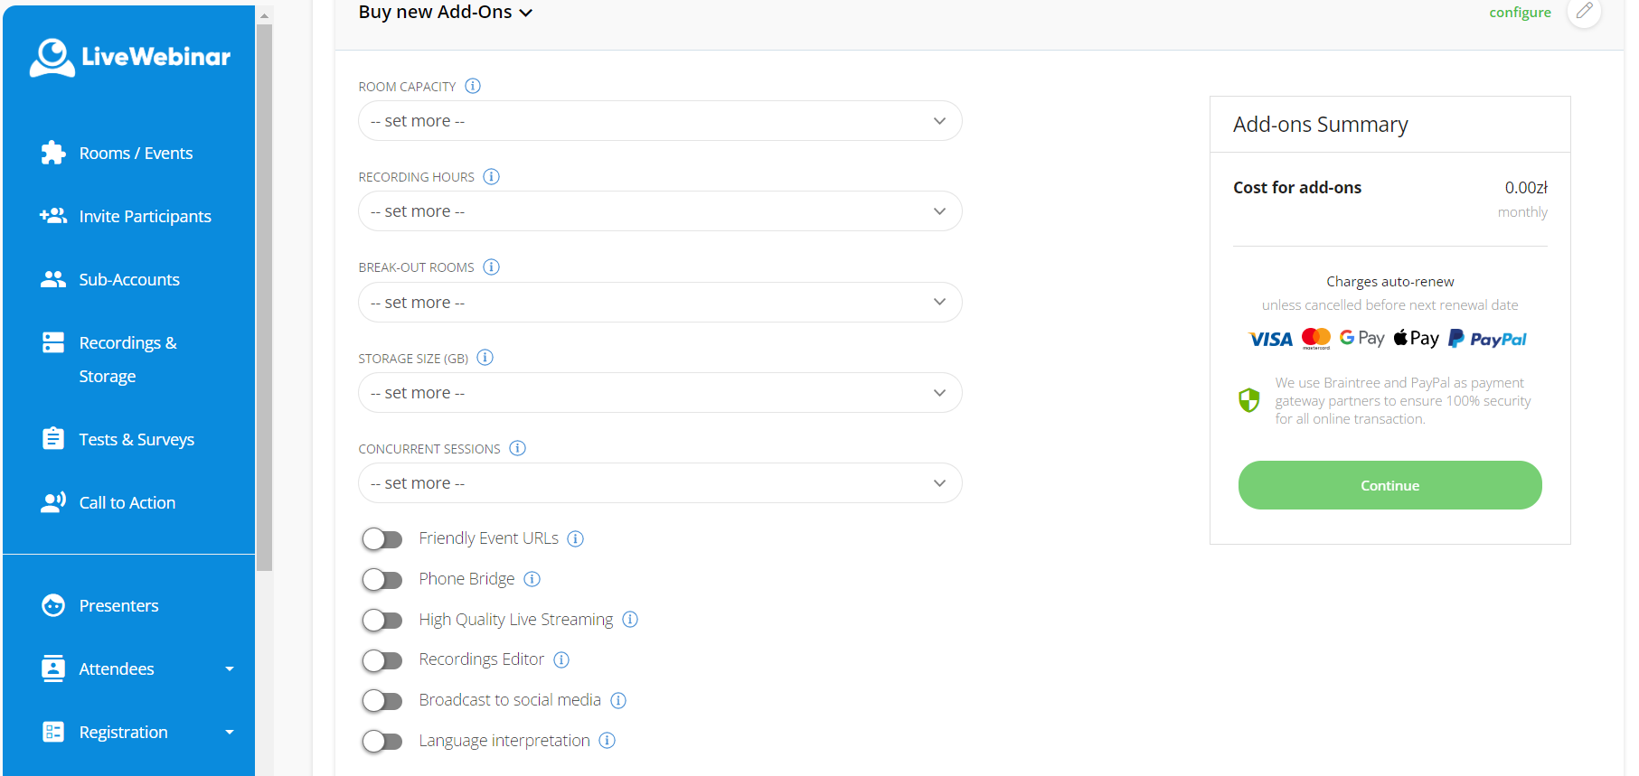1639x776 pixels.
Task: Open the edit pencil icon near configure
Action: tap(1584, 13)
